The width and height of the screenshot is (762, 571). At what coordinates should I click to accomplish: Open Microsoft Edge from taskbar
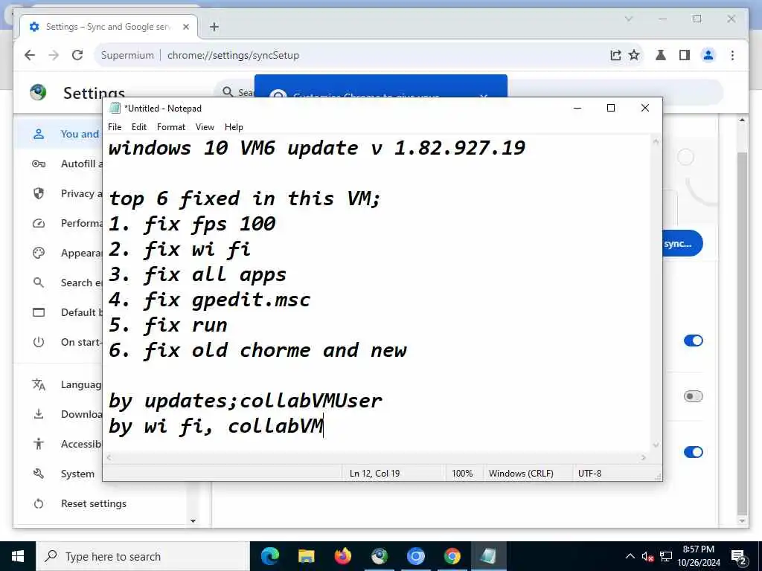click(269, 556)
